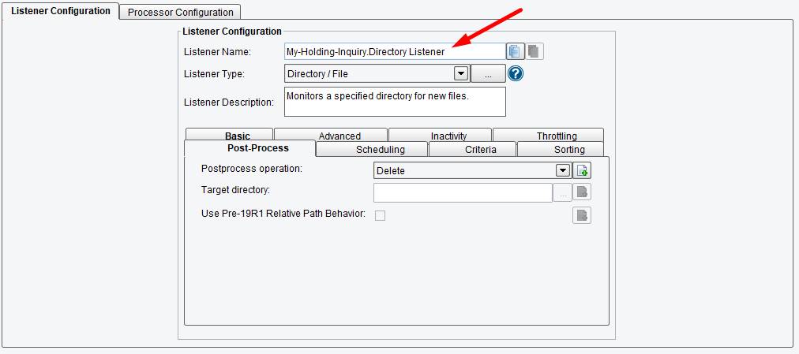Expand the Listener Type dropdown arrow
The image size is (799, 354).
coord(460,74)
